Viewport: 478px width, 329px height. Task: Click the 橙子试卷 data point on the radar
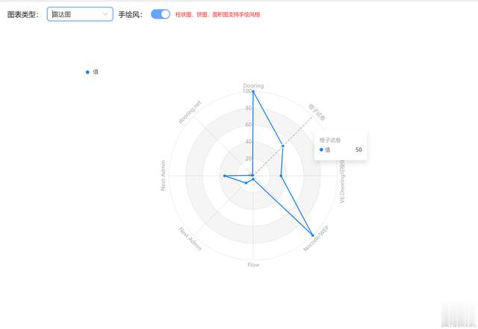pos(282,146)
